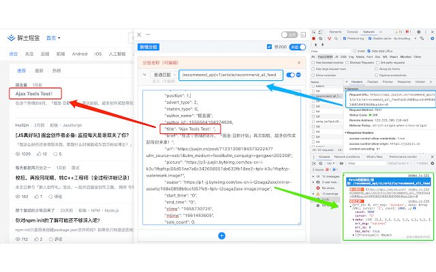
Task: Click like thumb icon on 1026-view post
Action: point(39,154)
